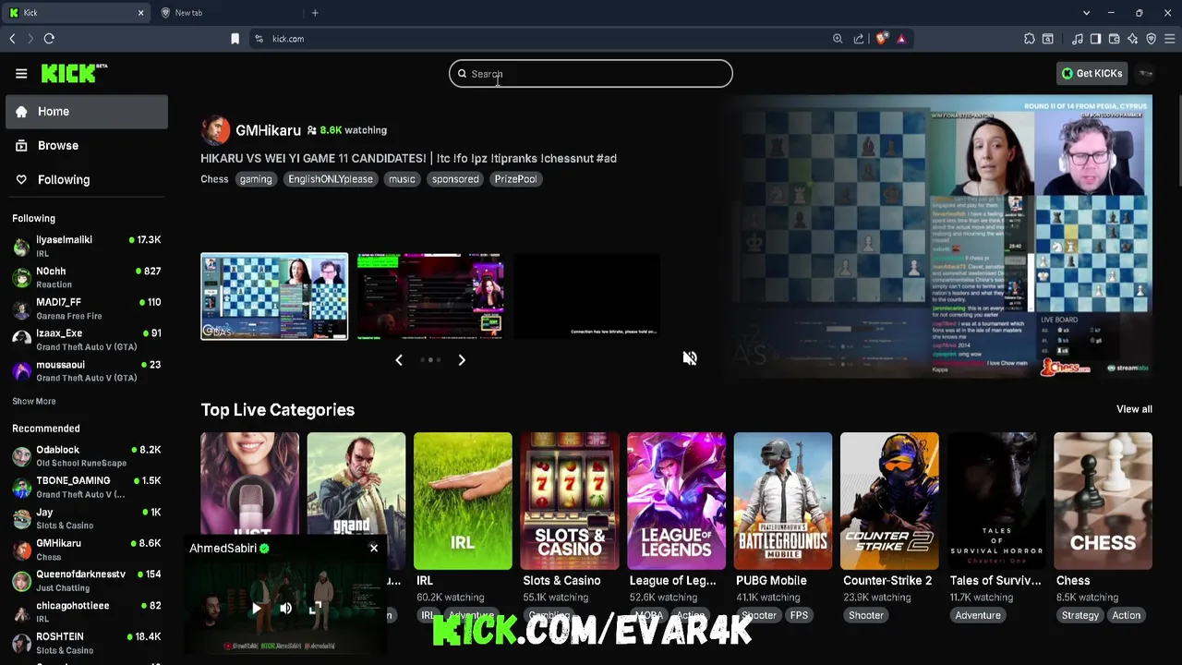Select the gaming tag
The width and height of the screenshot is (1182, 665).
[256, 179]
